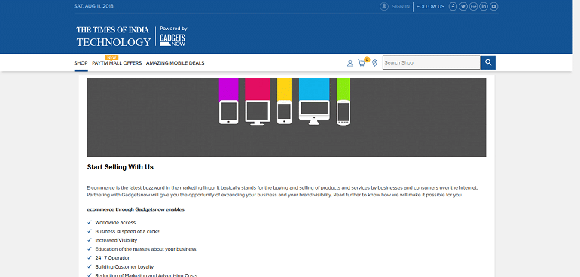Open the Gadgets Now logo
The width and height of the screenshot is (580, 277).
[x=172, y=41]
